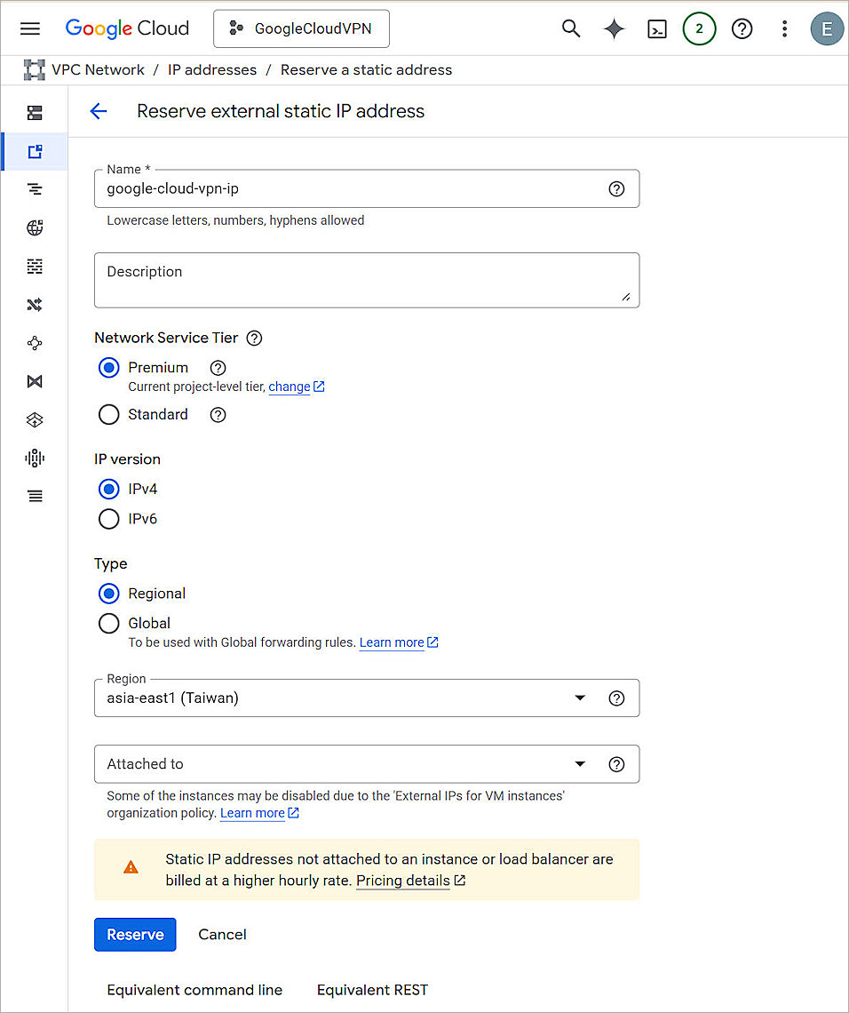Click the crossed-arrows Routes icon in sidebar
Image resolution: width=849 pixels, height=1013 pixels.
pyautogui.click(x=34, y=304)
